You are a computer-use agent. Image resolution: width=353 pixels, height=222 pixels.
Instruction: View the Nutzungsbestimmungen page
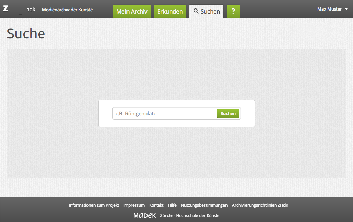204,205
